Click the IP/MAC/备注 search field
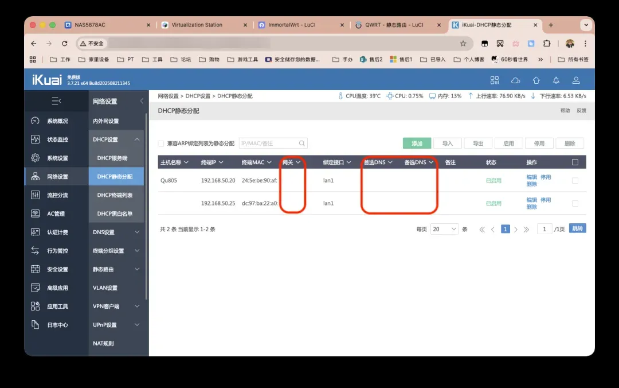The height and width of the screenshot is (388, 619). click(268, 143)
